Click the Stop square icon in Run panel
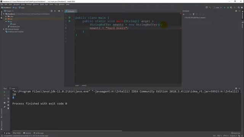The height and width of the screenshot is (137, 244). pyautogui.click(x=5, y=95)
